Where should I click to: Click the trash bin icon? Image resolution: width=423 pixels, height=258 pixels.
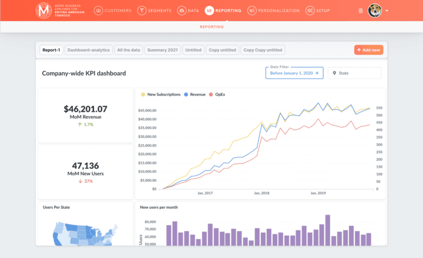coord(360,11)
